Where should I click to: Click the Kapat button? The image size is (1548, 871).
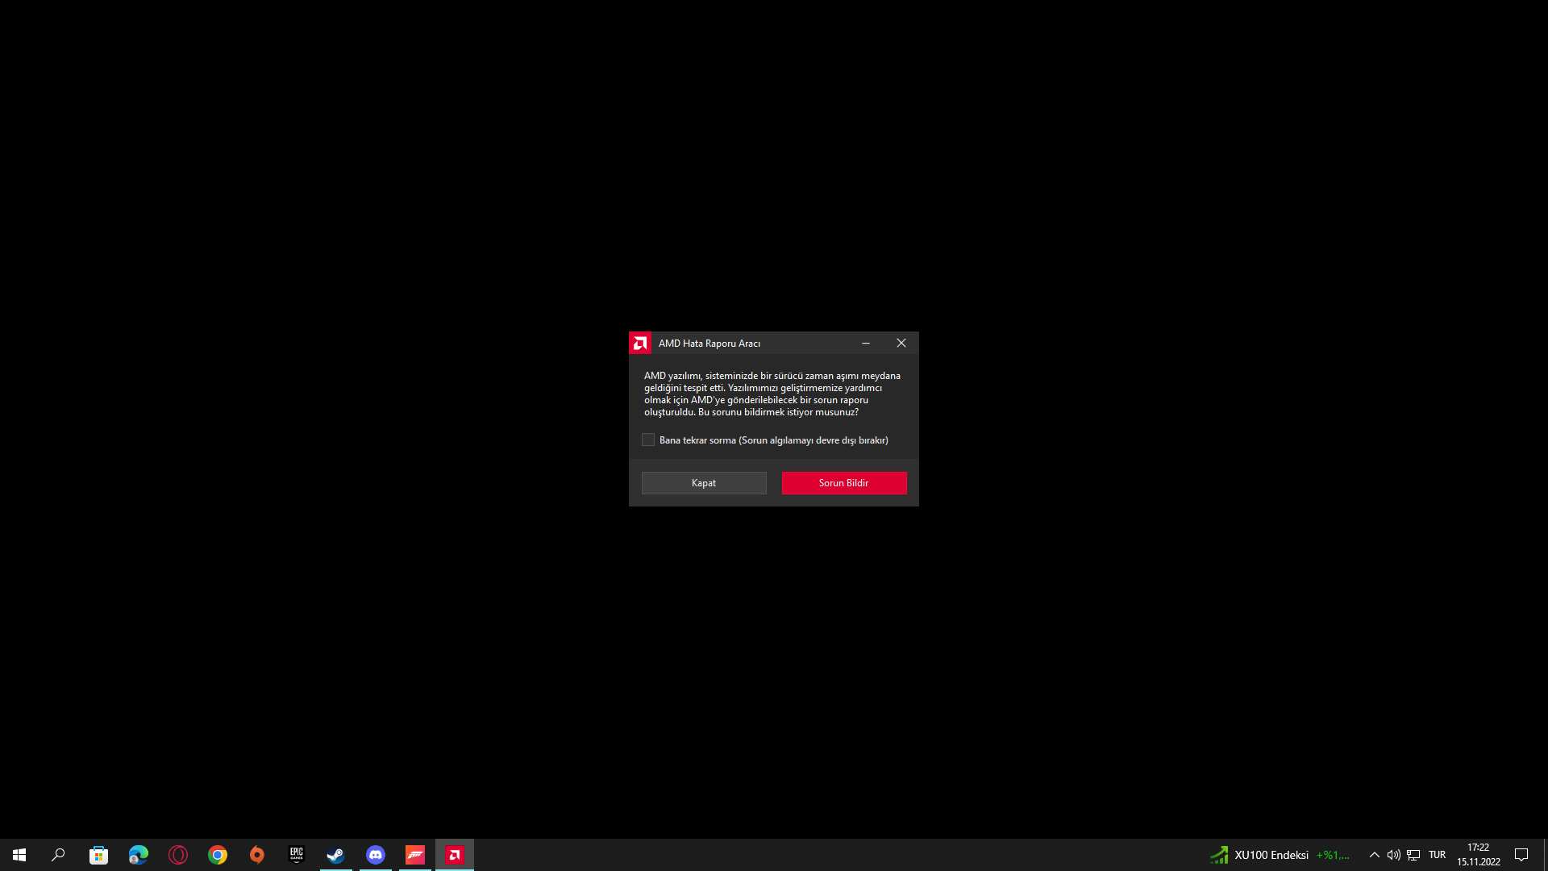703,483
